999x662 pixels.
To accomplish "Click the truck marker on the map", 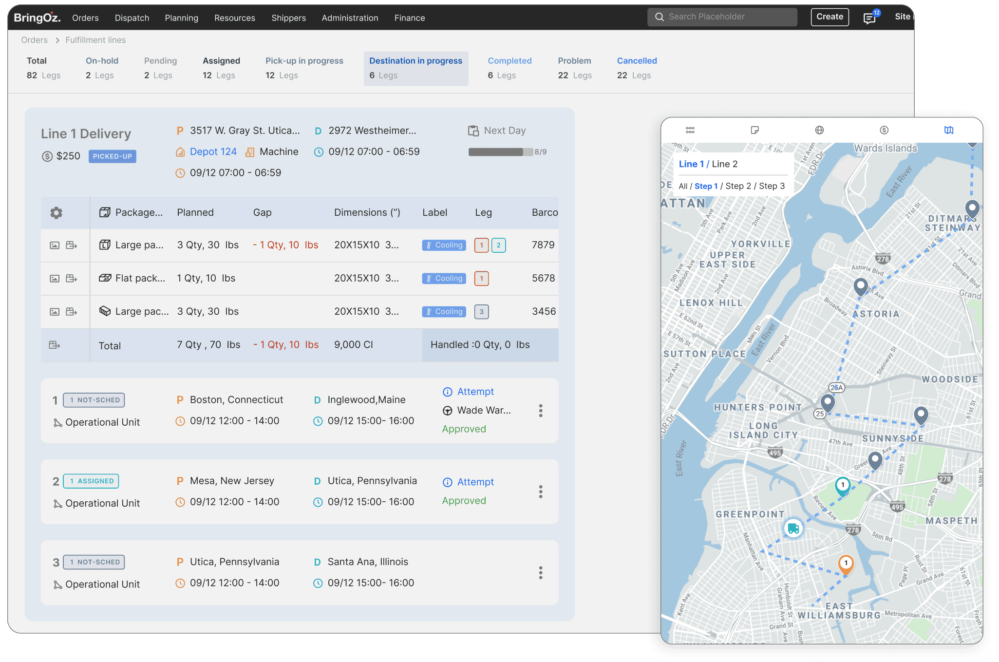I will [x=793, y=528].
